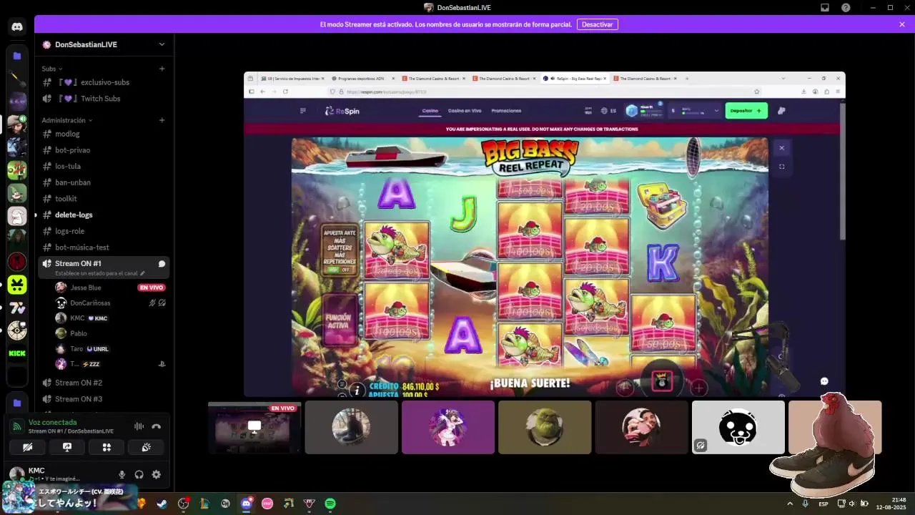Screen dimensions: 915x515
Task: Open Discord inbox icon in title bar
Action: (x=824, y=7)
